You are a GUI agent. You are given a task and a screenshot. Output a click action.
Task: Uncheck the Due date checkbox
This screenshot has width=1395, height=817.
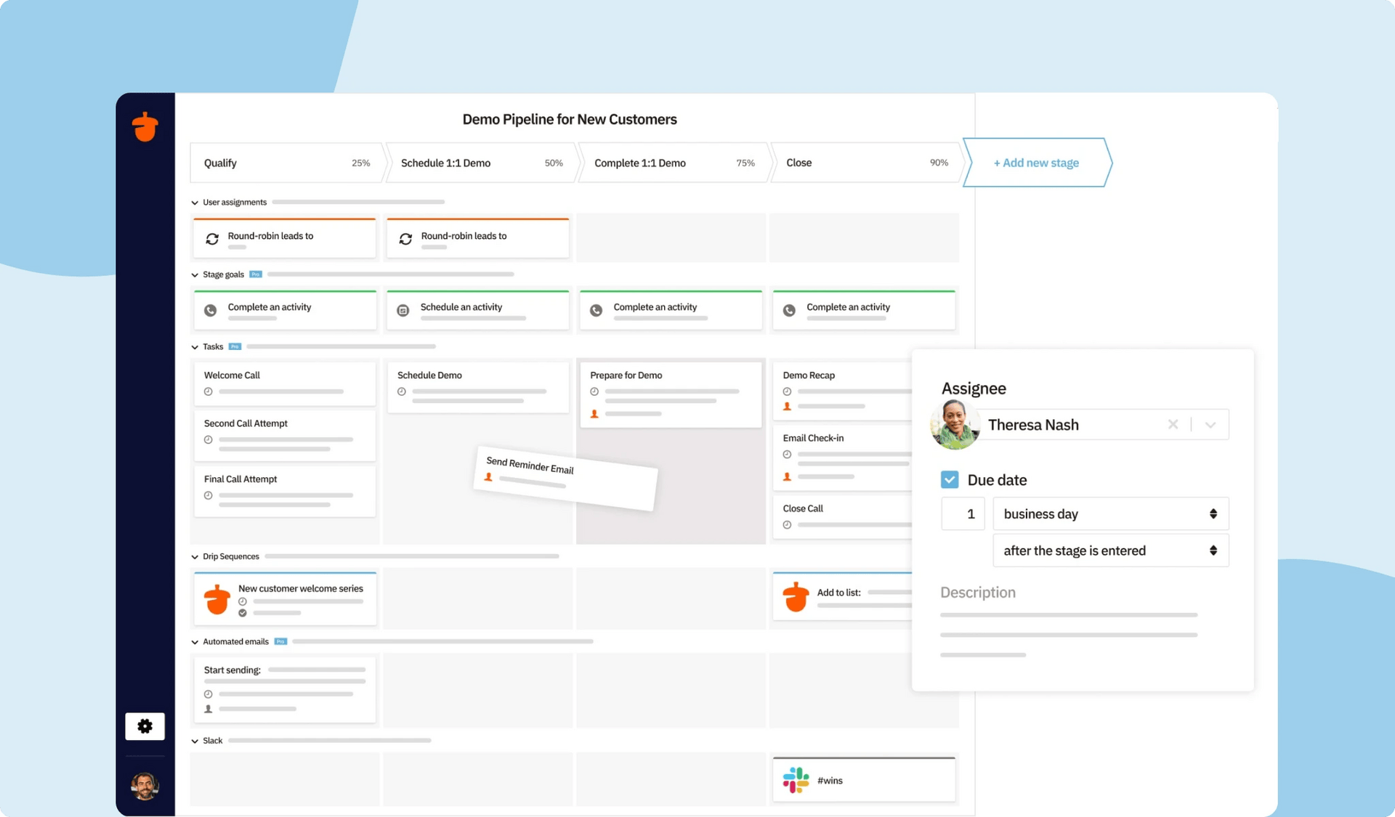(950, 479)
